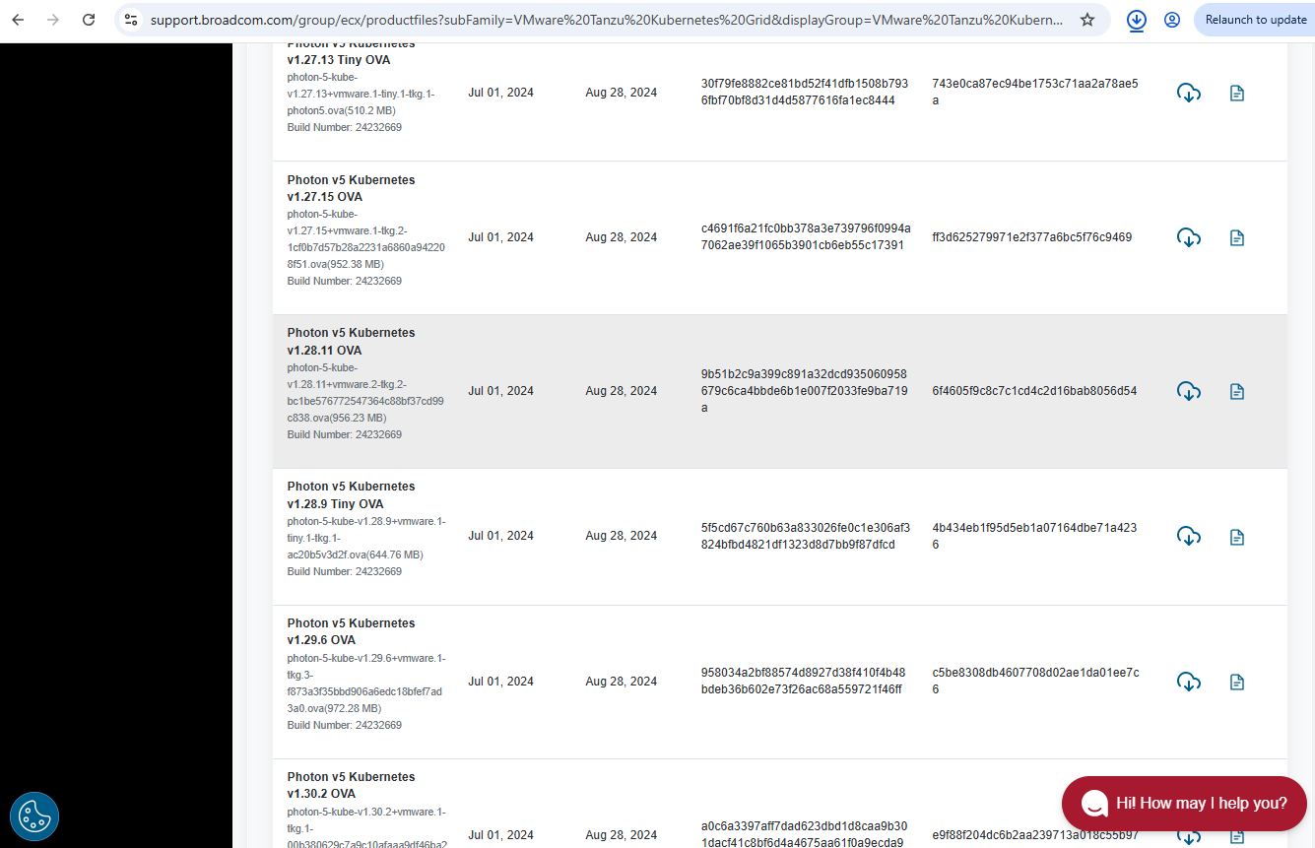Image resolution: width=1315 pixels, height=848 pixels.
Task: Download the v1.27.13 Tiny OVA file
Action: pyautogui.click(x=1189, y=94)
